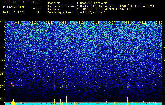The width and height of the screenshot is (165, 105).
Task: Click the tallest yellow power spike near 0624
Action: click(x=67, y=100)
